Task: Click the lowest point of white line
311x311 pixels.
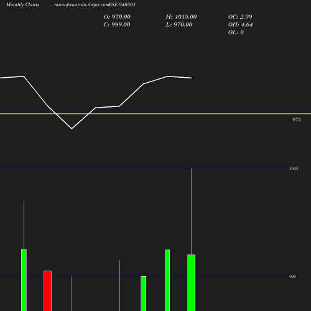Action: pyautogui.click(x=72, y=129)
